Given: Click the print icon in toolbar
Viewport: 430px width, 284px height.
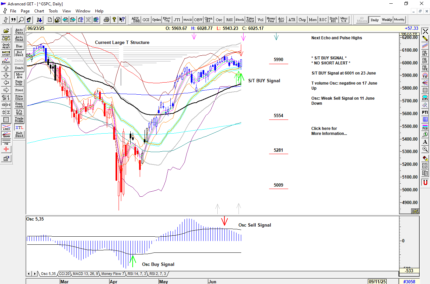Looking at the screenshot, I should pyautogui.click(x=106, y=20).
